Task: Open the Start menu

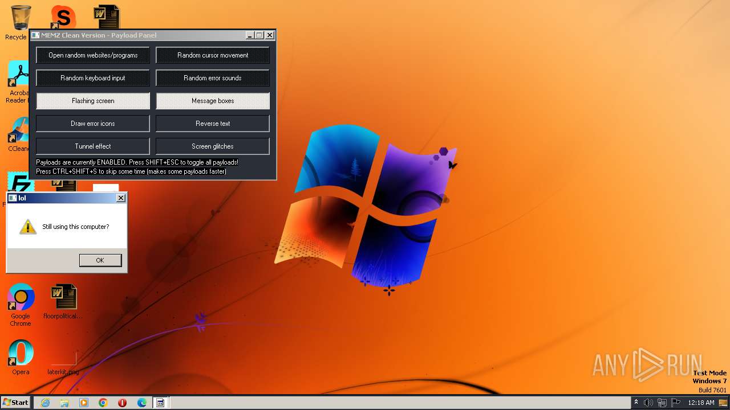Action: (16, 403)
